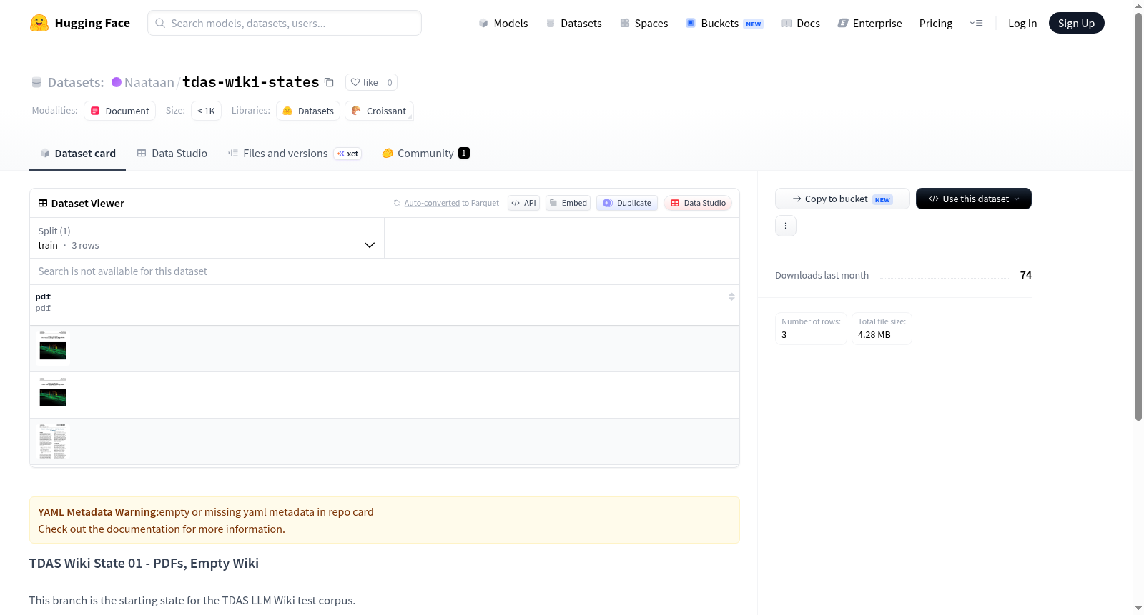
Task: Click the Downloads last month value 74
Action: [1026, 275]
